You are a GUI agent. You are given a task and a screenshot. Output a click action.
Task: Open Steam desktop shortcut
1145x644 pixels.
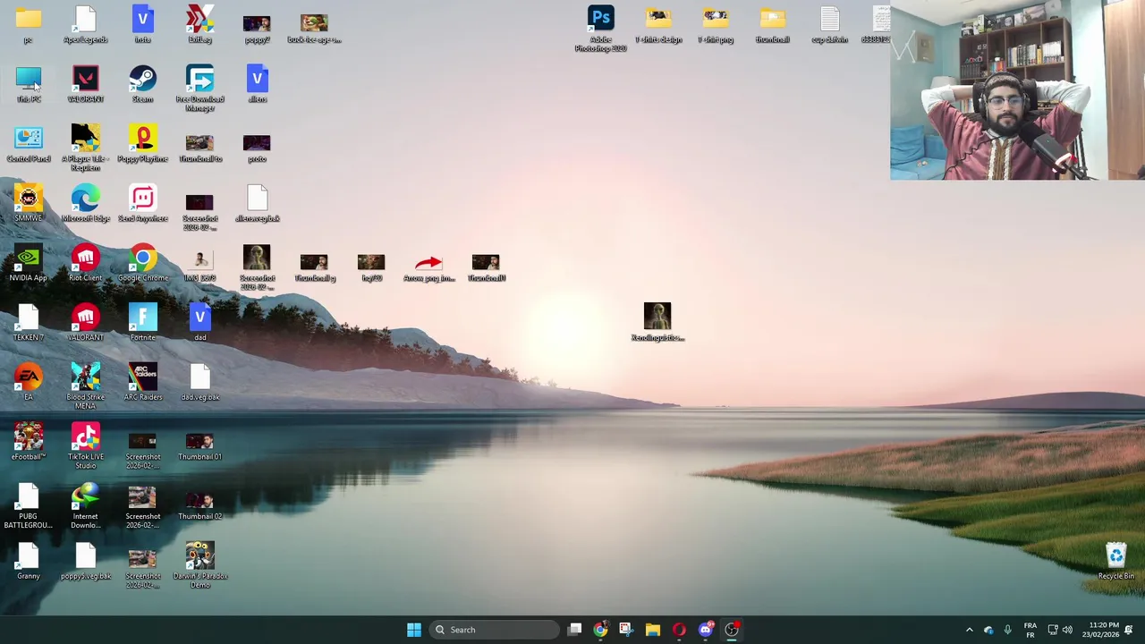click(142, 85)
